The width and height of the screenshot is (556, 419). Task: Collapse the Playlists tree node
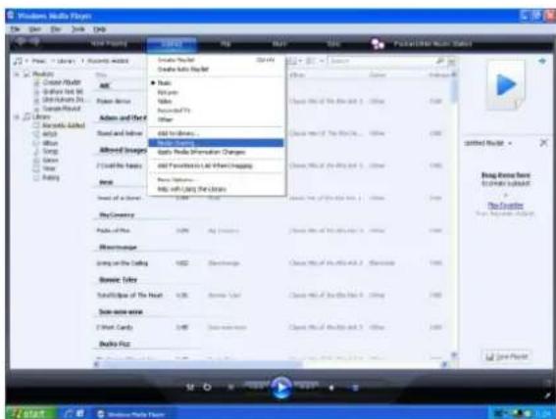[x=17, y=74]
